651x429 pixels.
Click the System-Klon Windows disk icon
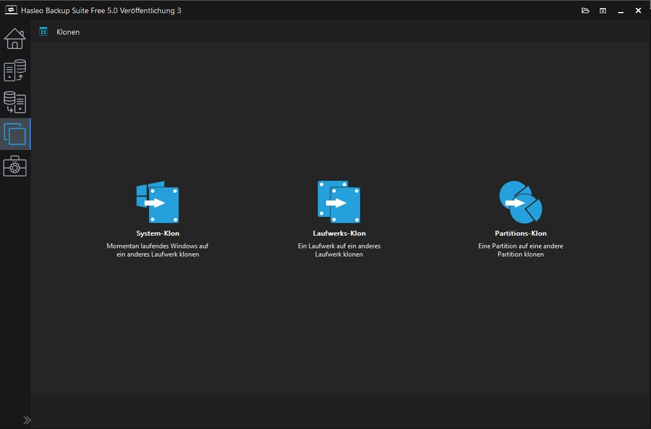point(158,202)
